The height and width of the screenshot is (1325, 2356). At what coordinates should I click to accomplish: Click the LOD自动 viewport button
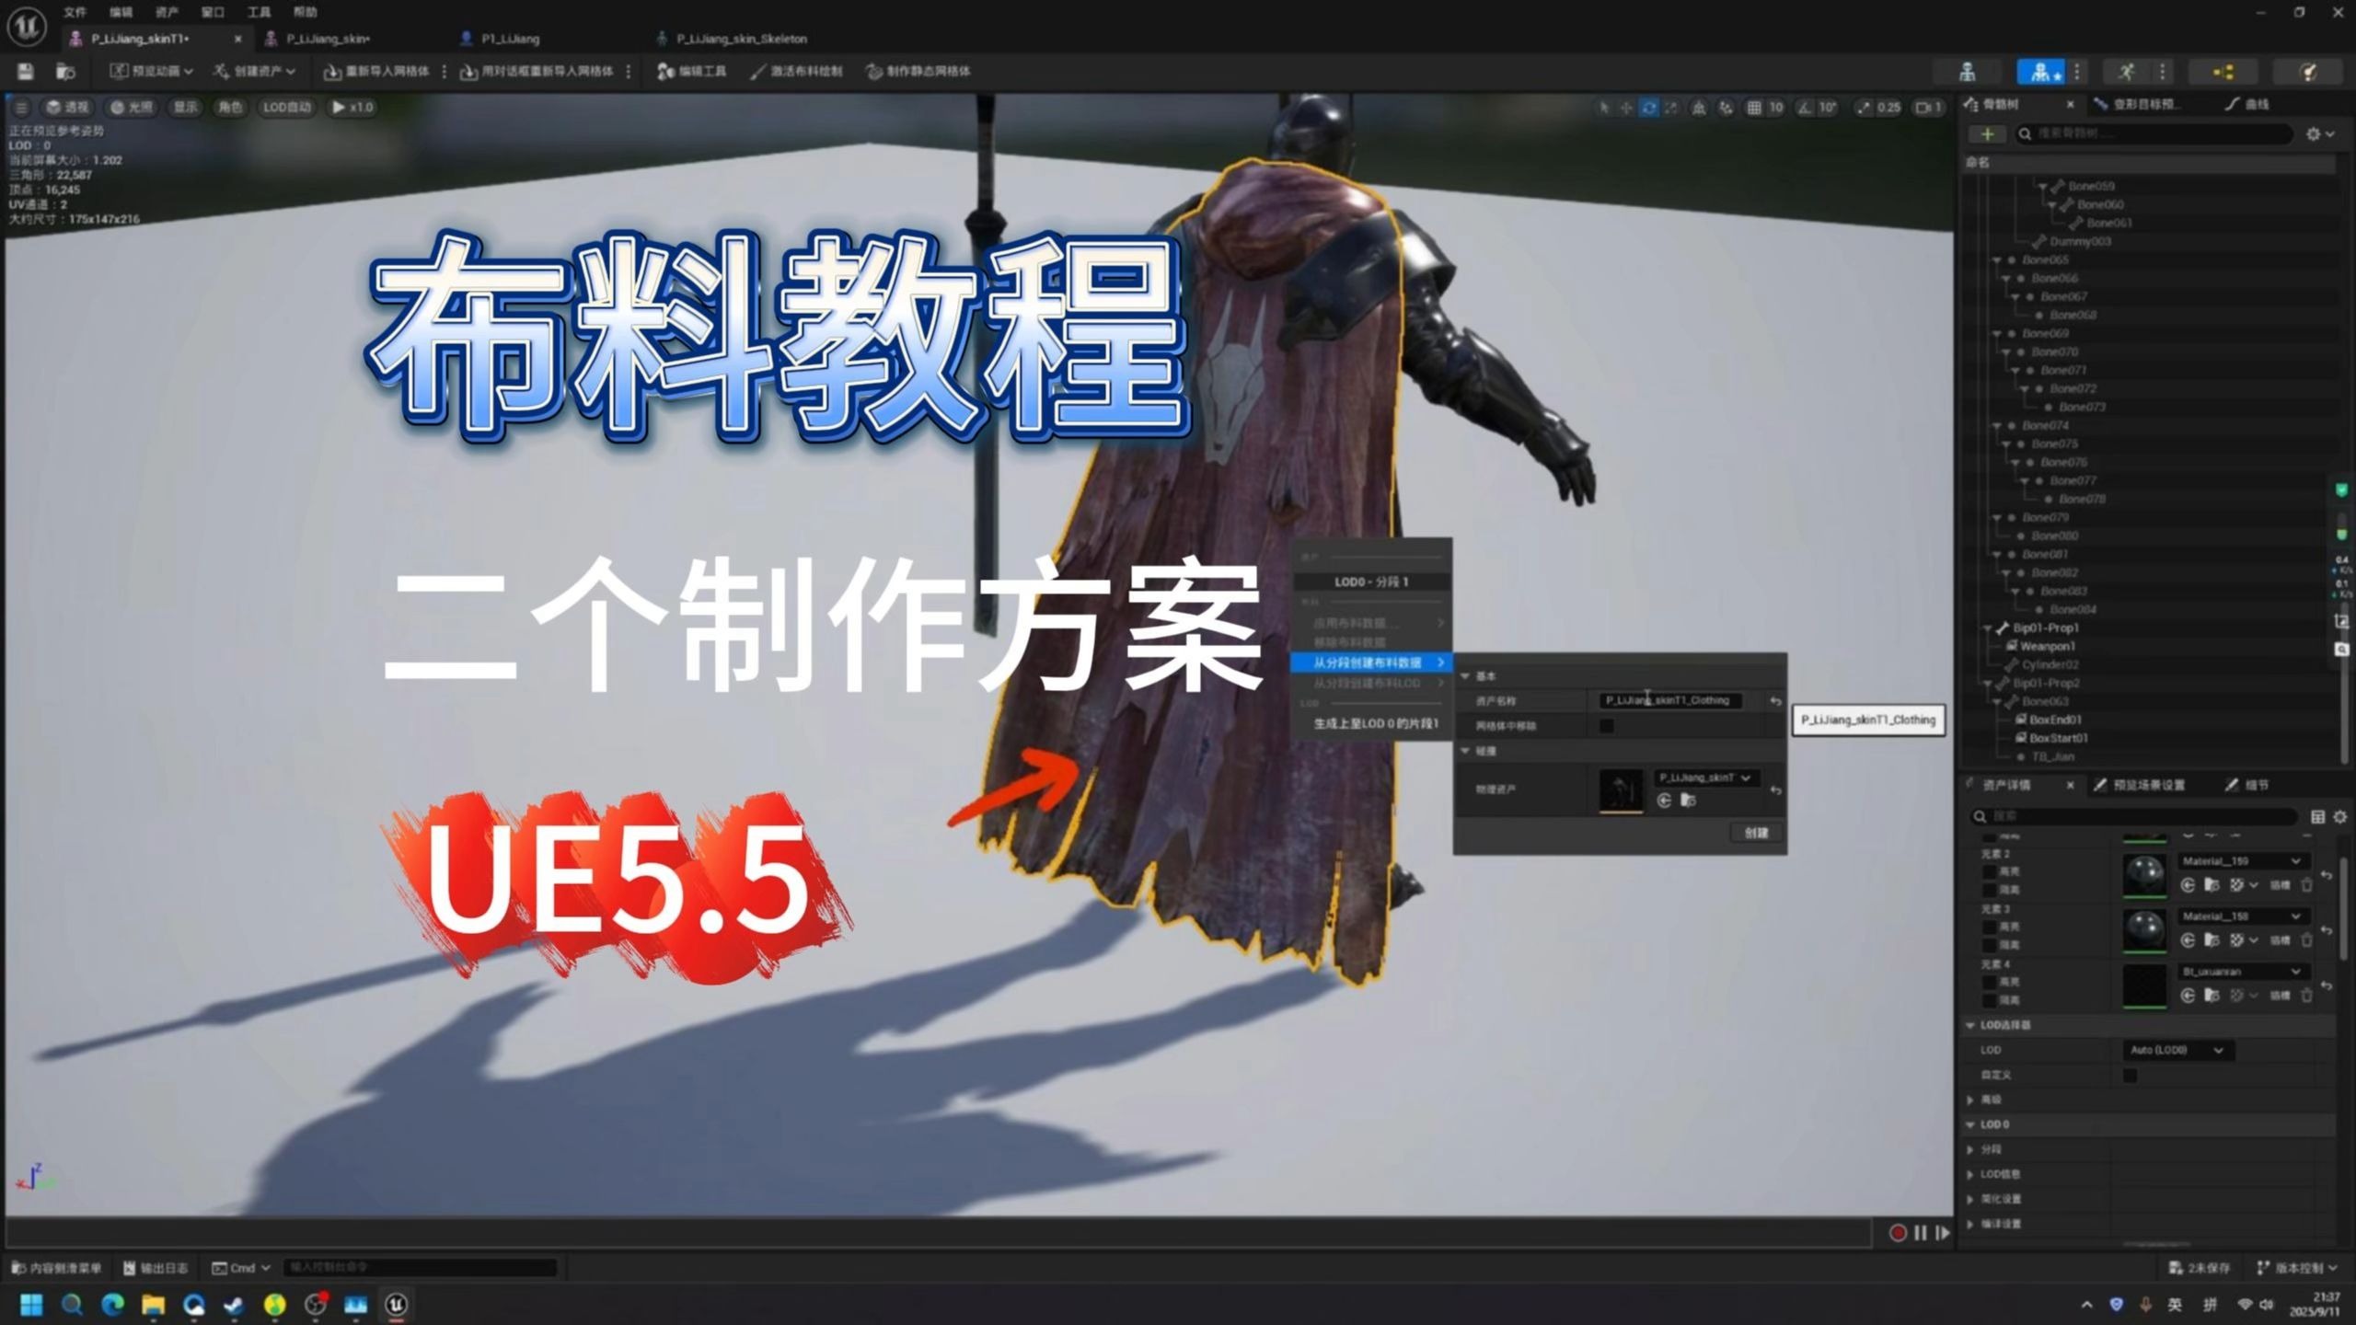point(286,108)
